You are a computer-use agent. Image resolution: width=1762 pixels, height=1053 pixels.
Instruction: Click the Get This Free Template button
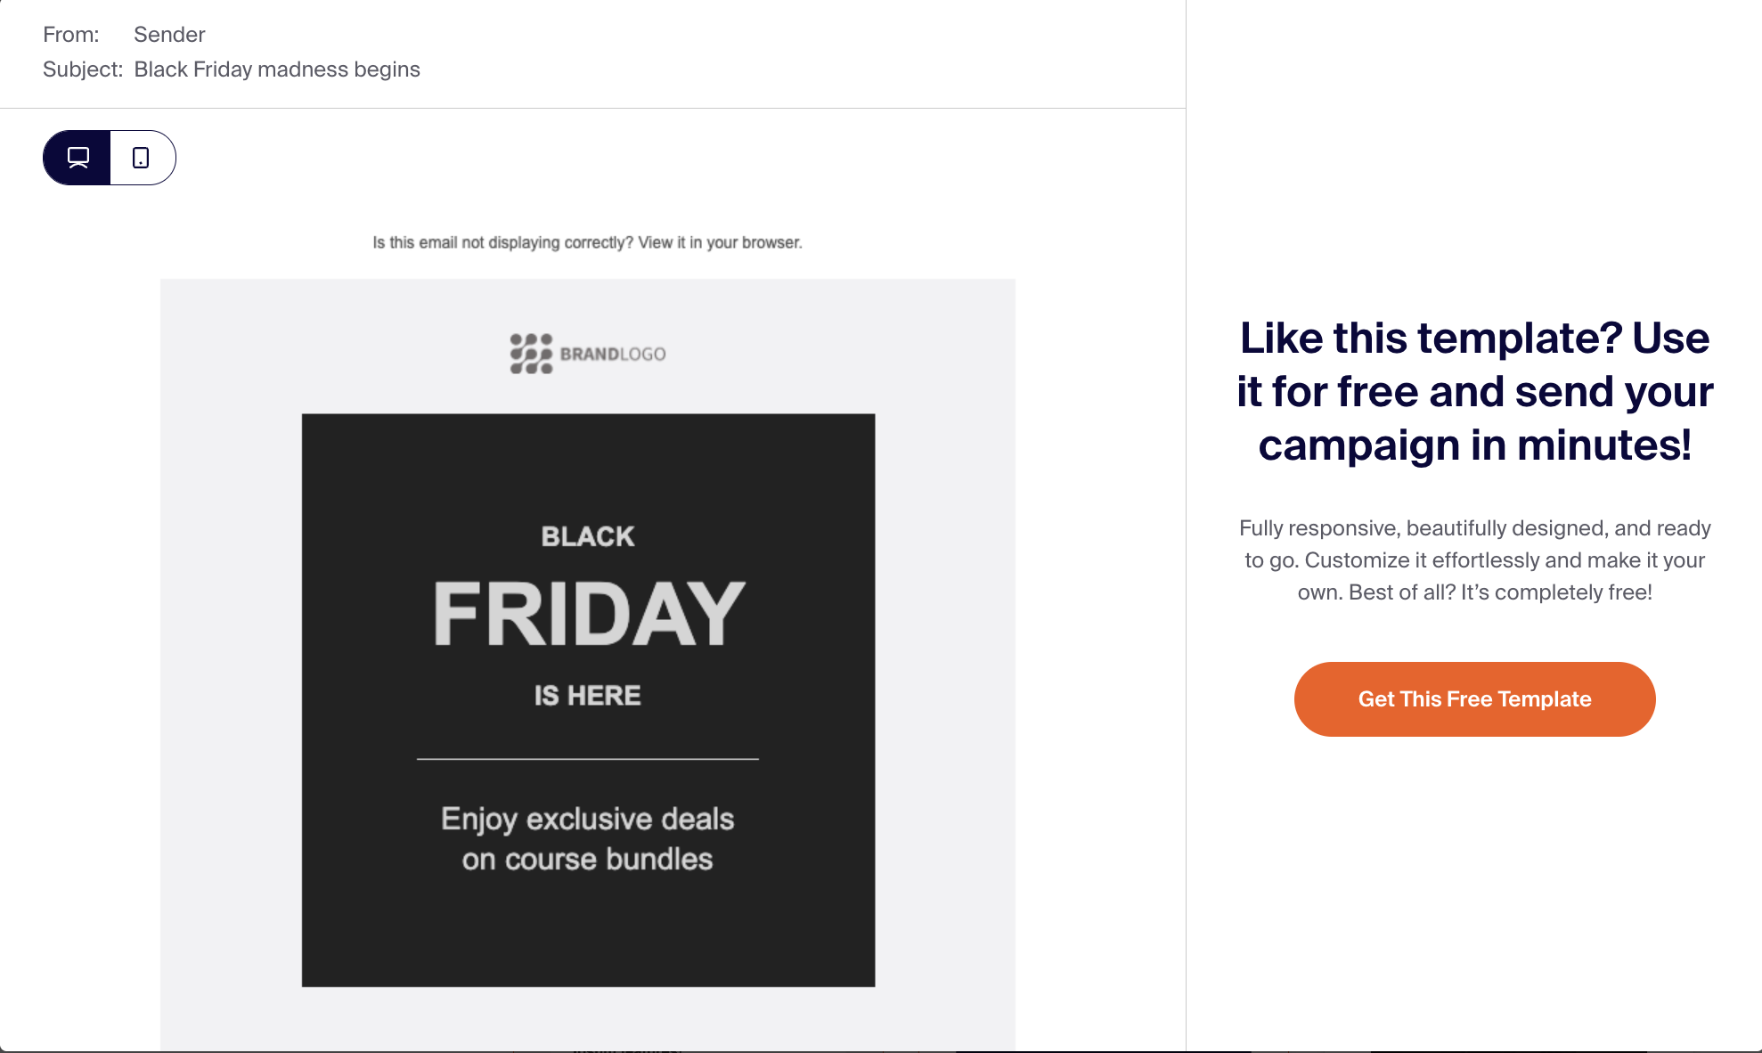pos(1474,699)
